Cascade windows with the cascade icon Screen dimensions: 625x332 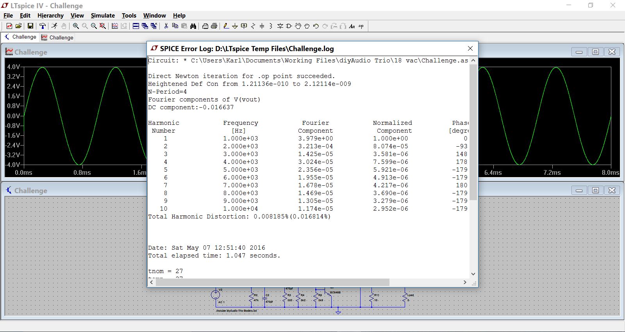(x=145, y=26)
